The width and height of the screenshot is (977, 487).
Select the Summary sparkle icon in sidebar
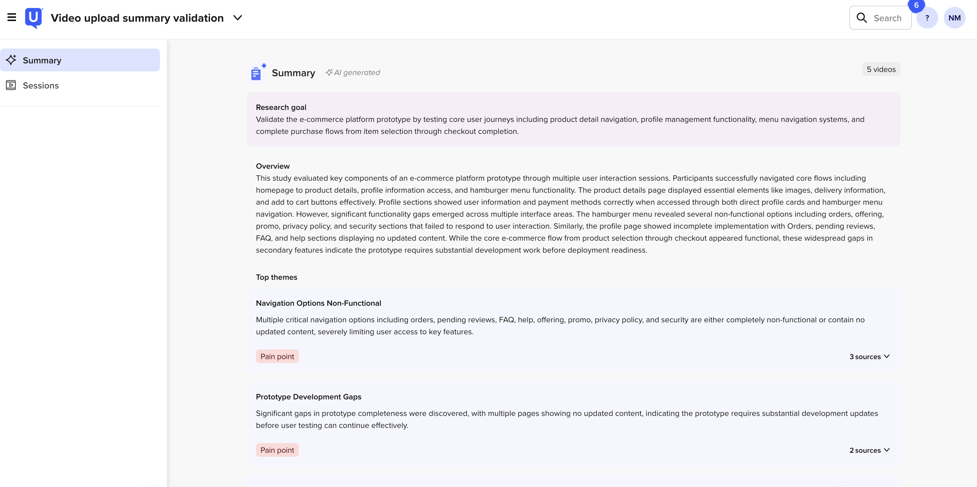coord(11,60)
